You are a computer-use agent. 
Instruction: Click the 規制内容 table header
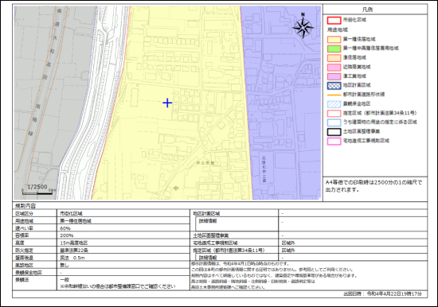pyautogui.click(x=25, y=206)
